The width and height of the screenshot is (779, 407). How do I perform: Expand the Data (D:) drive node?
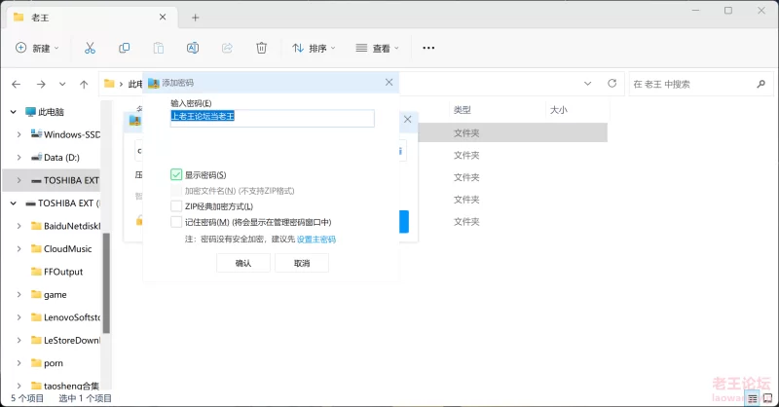click(x=19, y=158)
